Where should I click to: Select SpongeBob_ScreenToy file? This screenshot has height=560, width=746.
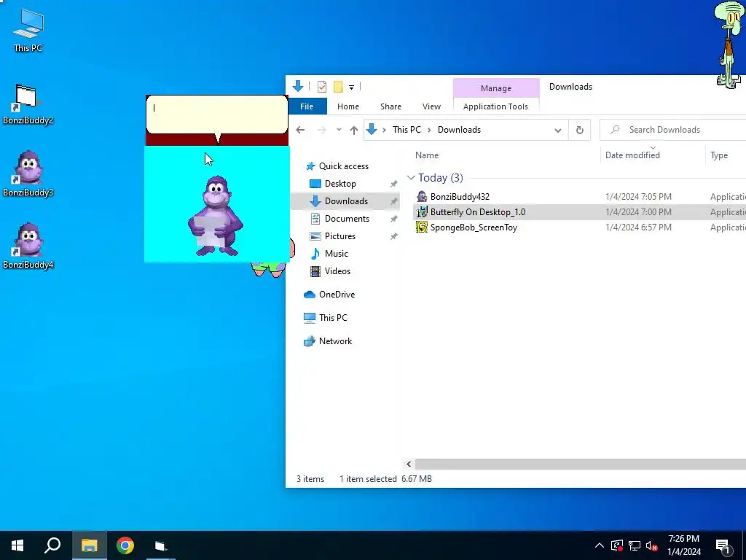pos(474,227)
